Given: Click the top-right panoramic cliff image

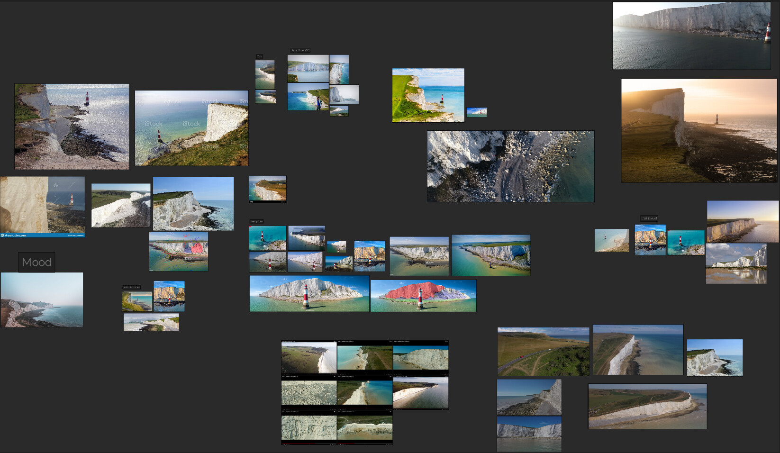Looking at the screenshot, I should coord(691,35).
